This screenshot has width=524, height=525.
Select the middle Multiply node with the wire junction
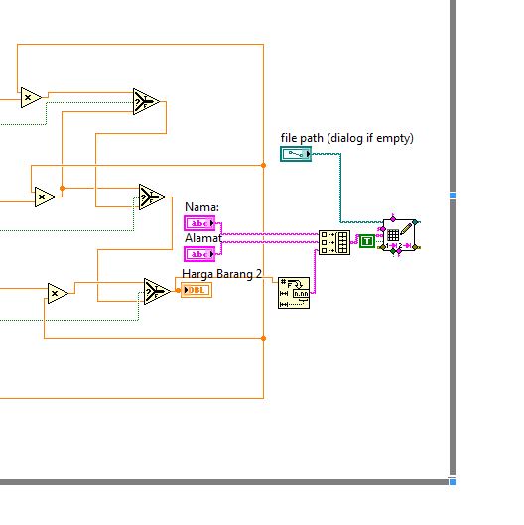coord(45,197)
